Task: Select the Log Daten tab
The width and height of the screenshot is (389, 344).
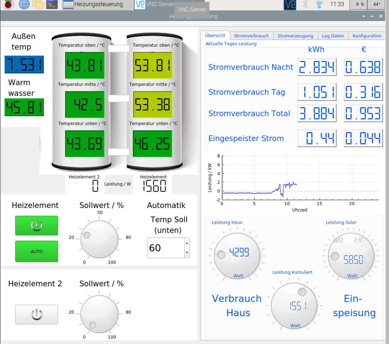Action: (x=333, y=36)
